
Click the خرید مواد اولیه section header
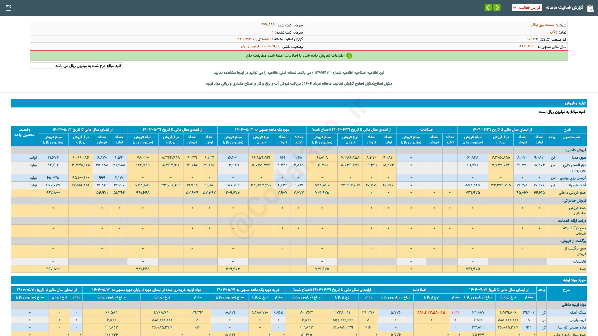point(574,280)
